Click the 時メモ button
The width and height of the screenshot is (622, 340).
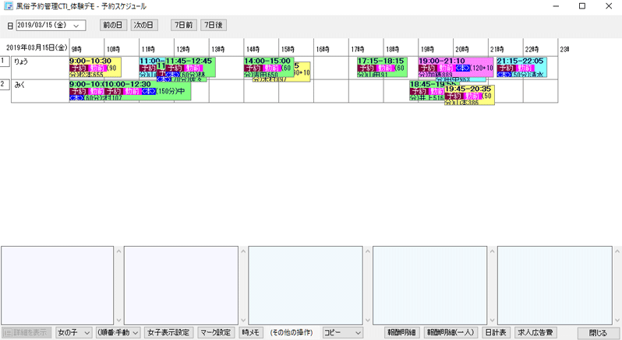click(x=251, y=332)
